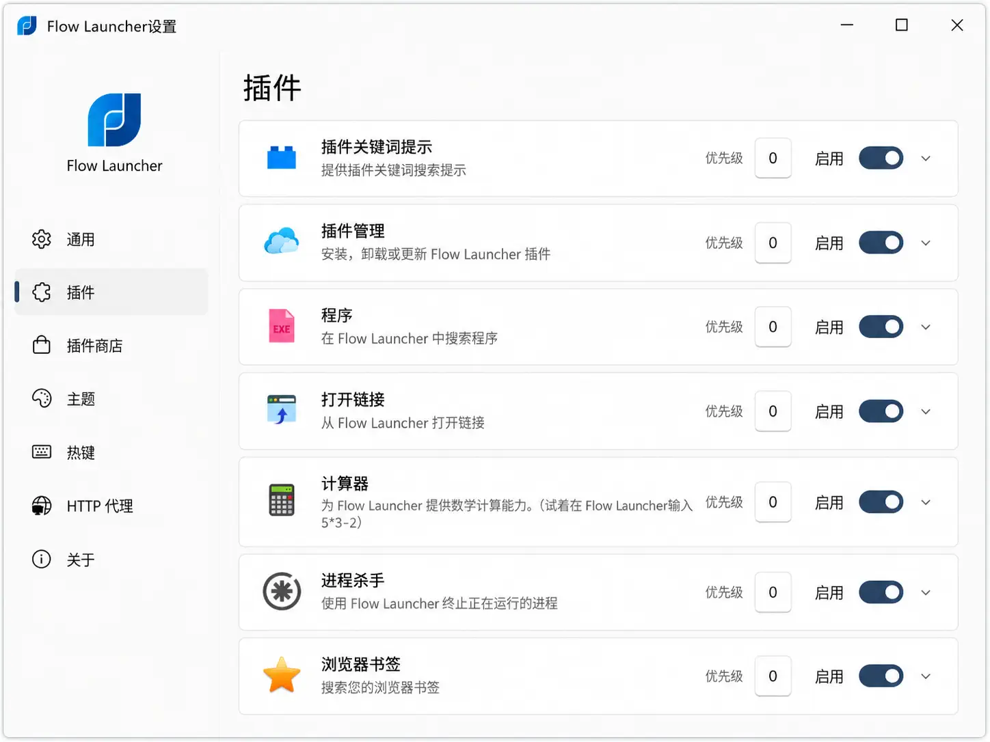Click 优先级 label in the 程序 row
Viewport: 990px width, 742px height.
724,327
